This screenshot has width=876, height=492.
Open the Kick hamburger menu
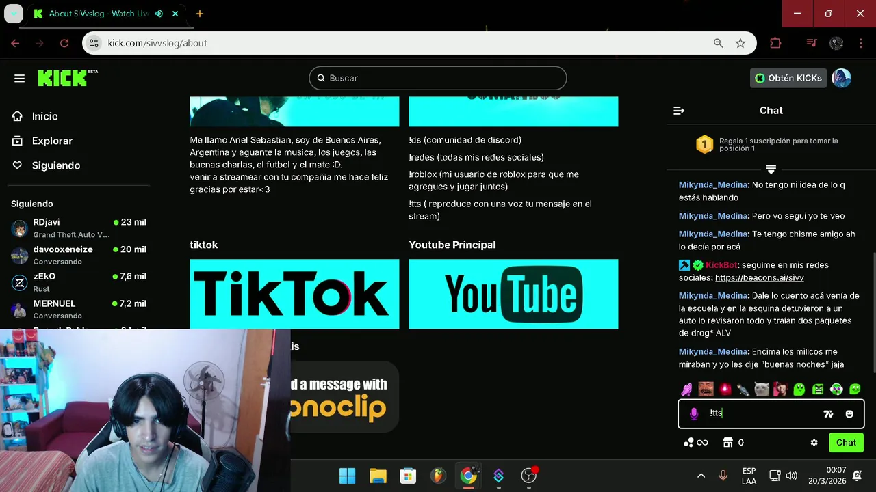(19, 79)
